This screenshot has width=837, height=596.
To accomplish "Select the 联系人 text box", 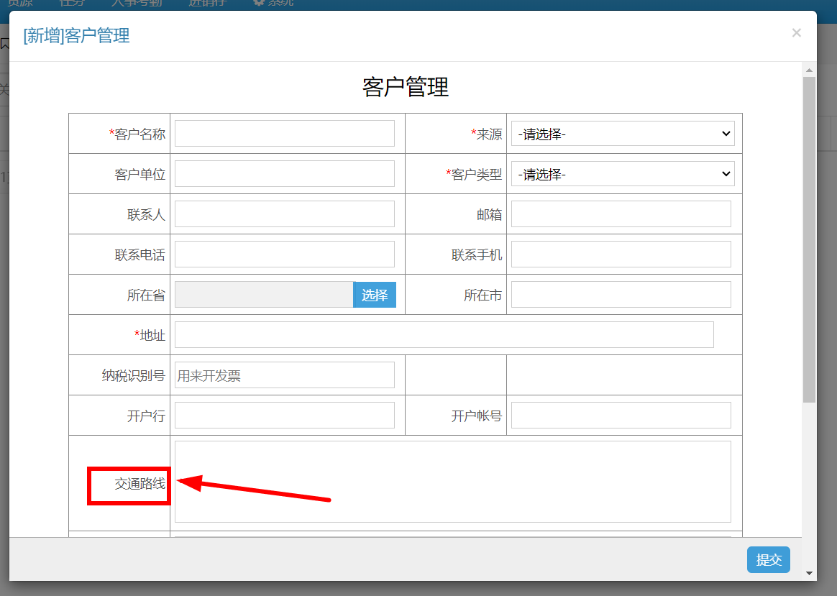I will 285,214.
